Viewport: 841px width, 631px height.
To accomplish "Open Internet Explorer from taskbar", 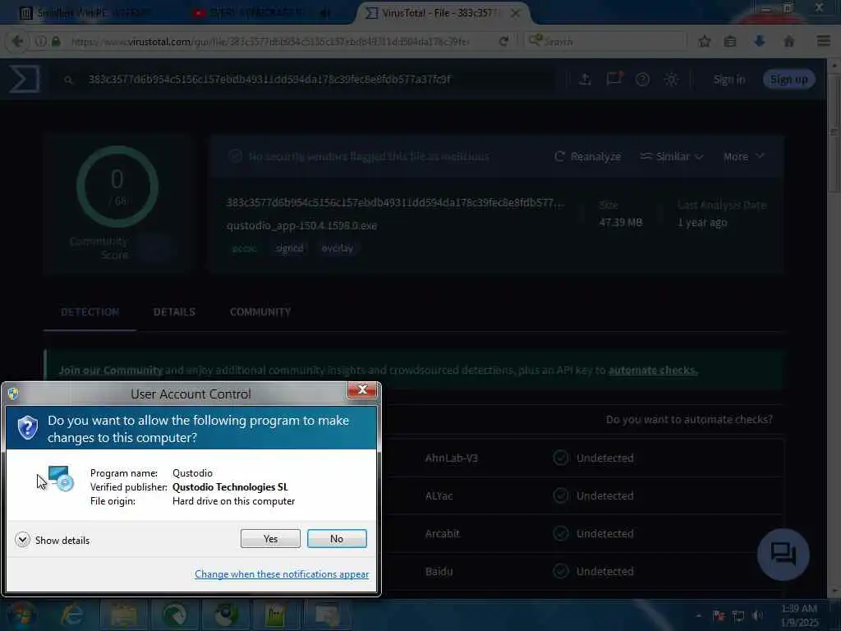I will 72,615.
